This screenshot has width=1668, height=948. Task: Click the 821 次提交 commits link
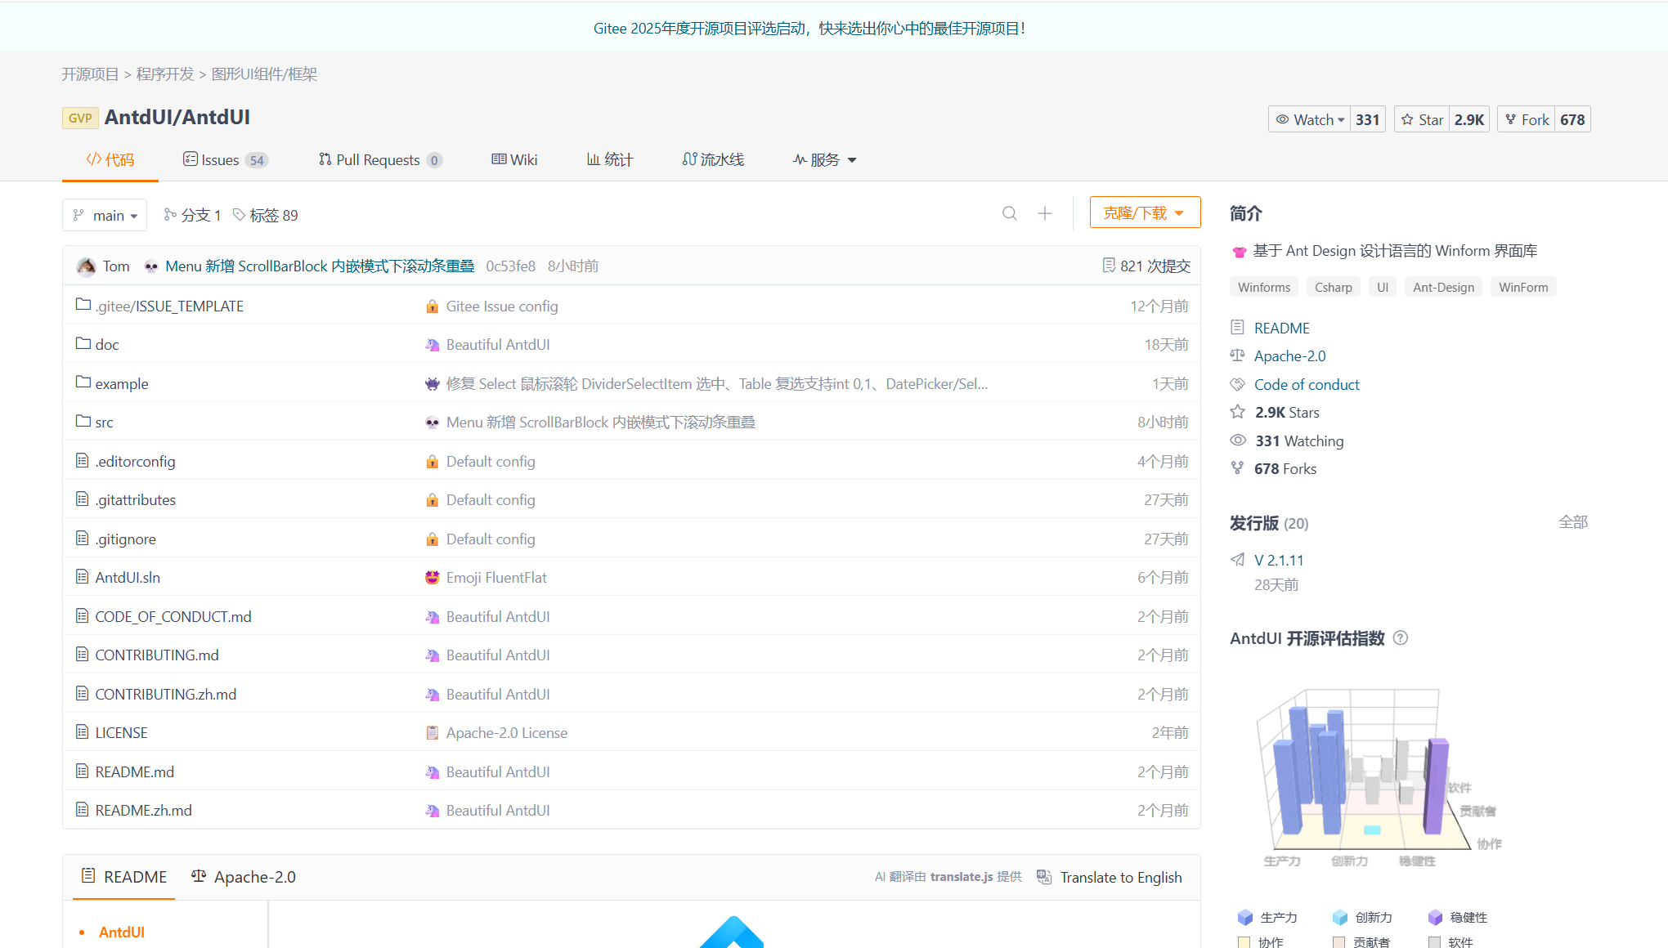tap(1146, 266)
